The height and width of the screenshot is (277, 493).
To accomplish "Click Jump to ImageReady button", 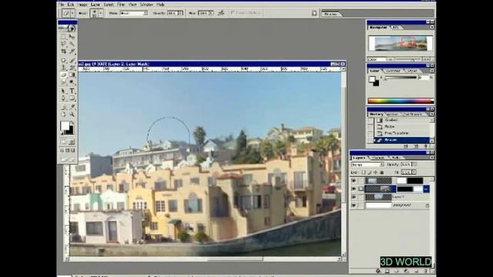I will [x=68, y=159].
